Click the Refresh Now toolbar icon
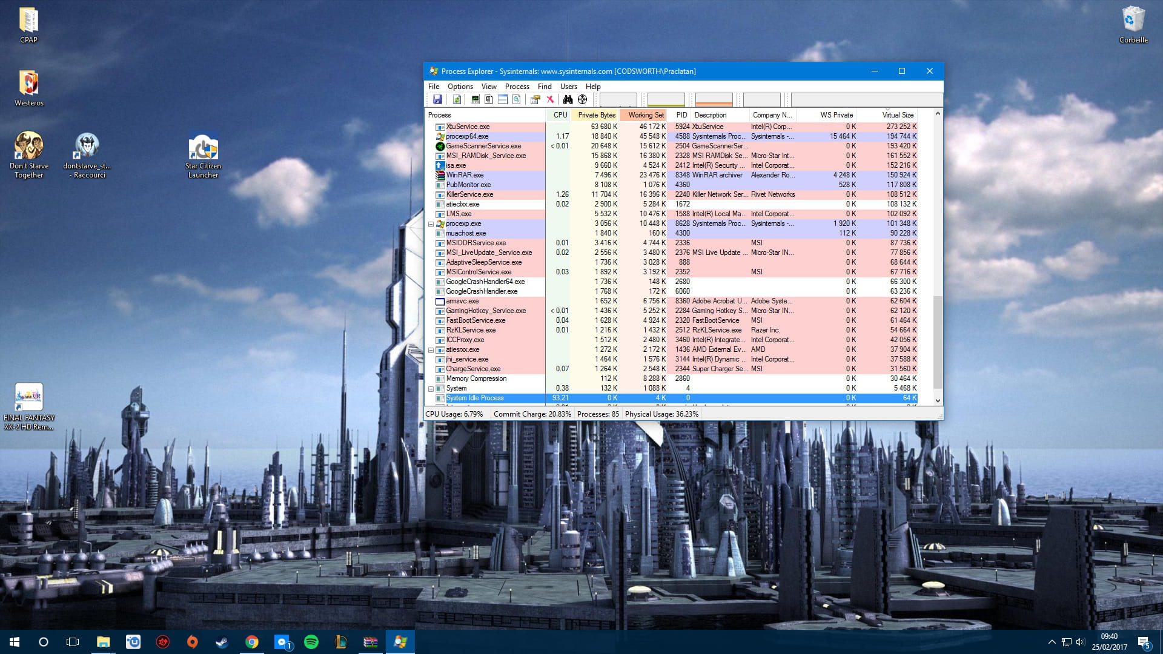 [x=457, y=99]
